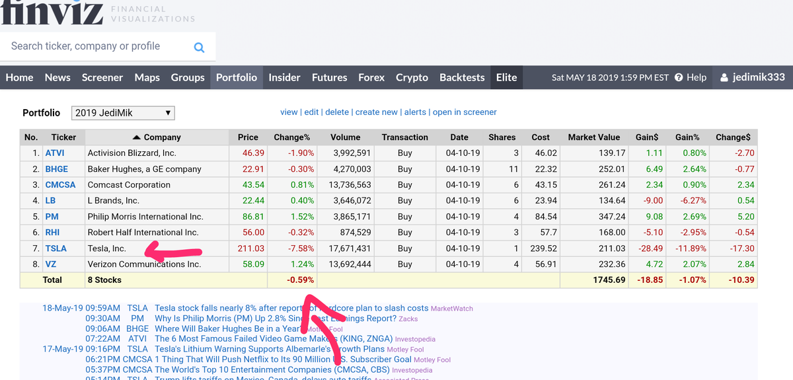Open the PM ticker link in the table
The height and width of the screenshot is (380, 793).
pyautogui.click(x=52, y=217)
